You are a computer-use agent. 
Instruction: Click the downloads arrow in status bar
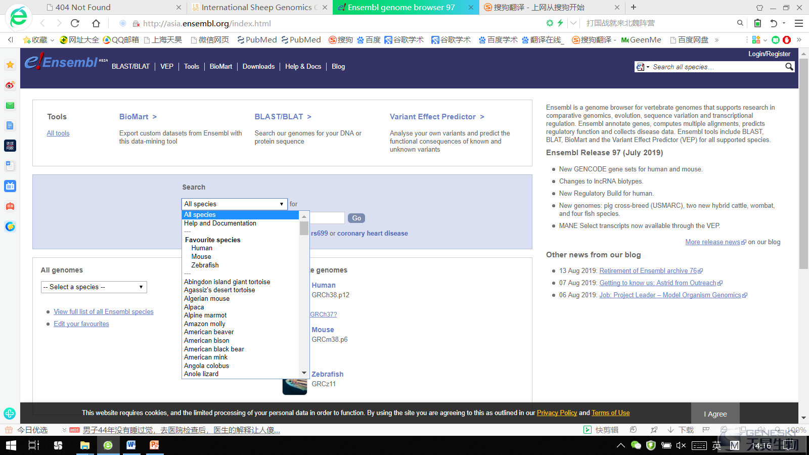pyautogui.click(x=670, y=430)
